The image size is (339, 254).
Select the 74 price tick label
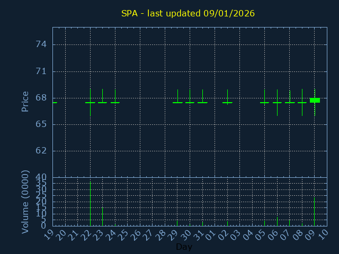(x=41, y=44)
